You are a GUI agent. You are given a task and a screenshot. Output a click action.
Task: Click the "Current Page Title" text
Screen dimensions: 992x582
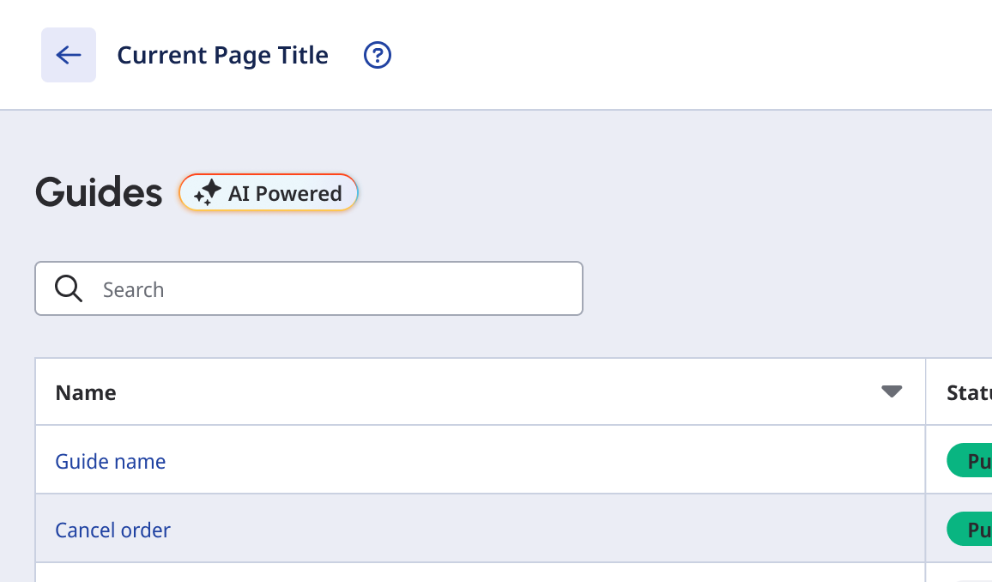222,55
